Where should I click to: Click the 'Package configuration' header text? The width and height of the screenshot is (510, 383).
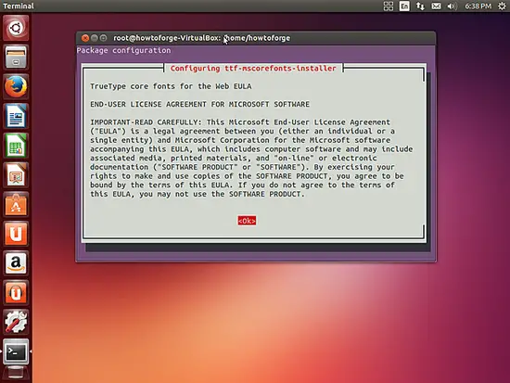coord(123,50)
